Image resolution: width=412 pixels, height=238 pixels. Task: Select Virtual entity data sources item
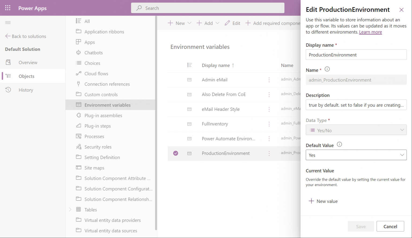point(111,231)
